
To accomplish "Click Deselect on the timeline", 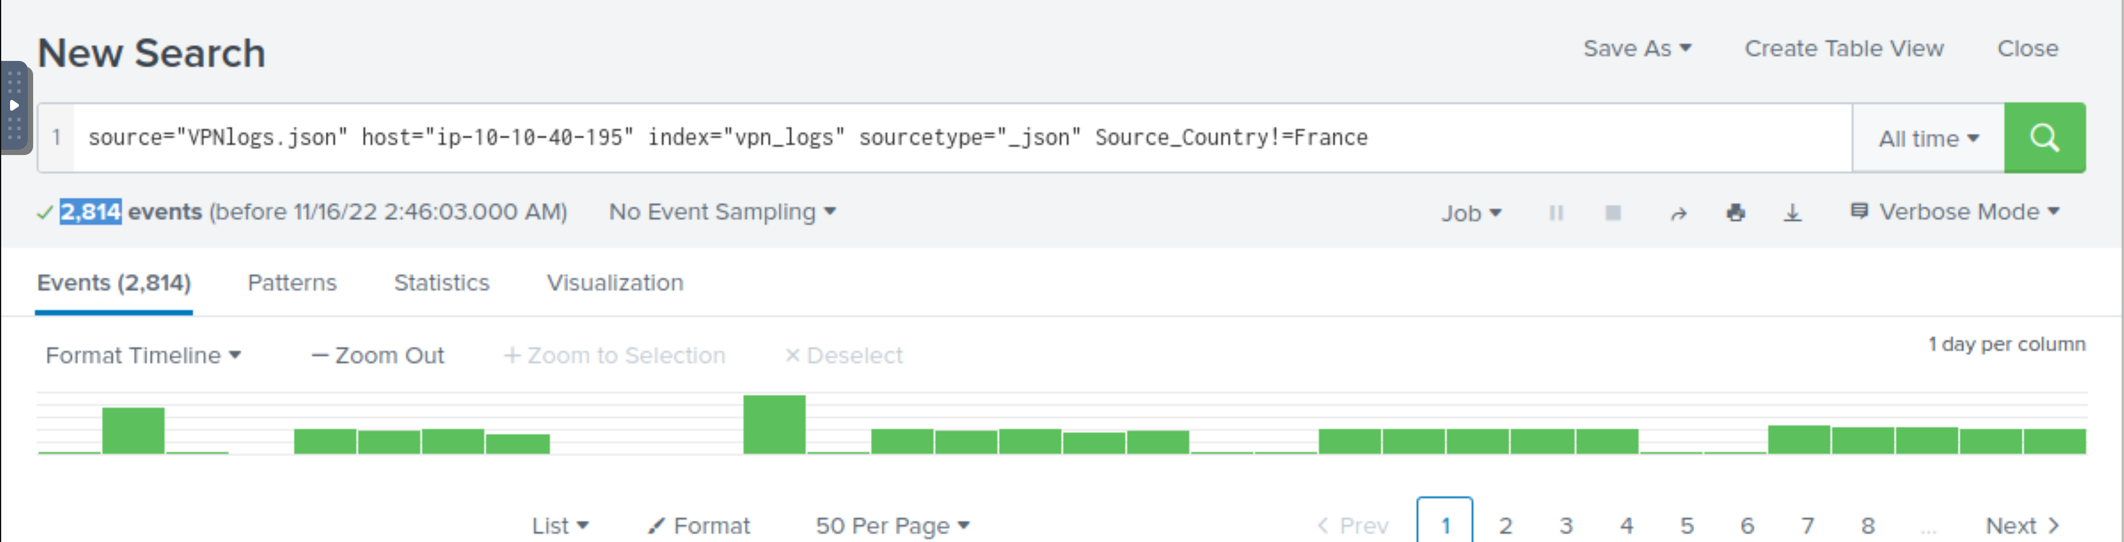I will click(844, 355).
